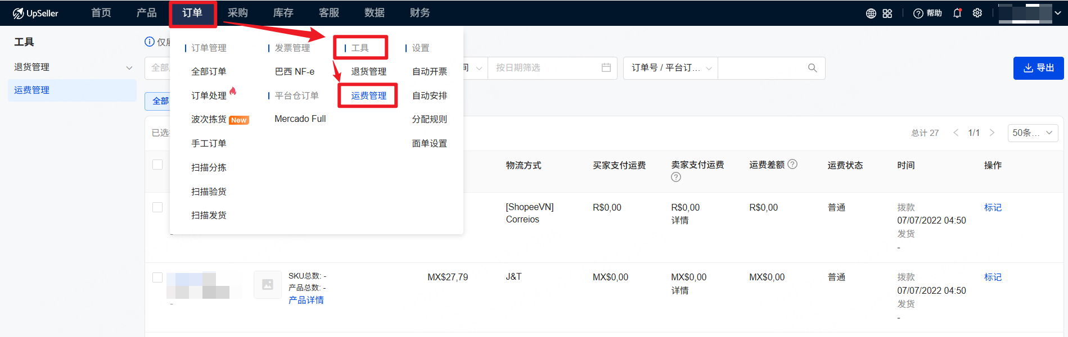Open the 采购 top navigation tab
Screen dimensions: 1068x337
pos(237,13)
